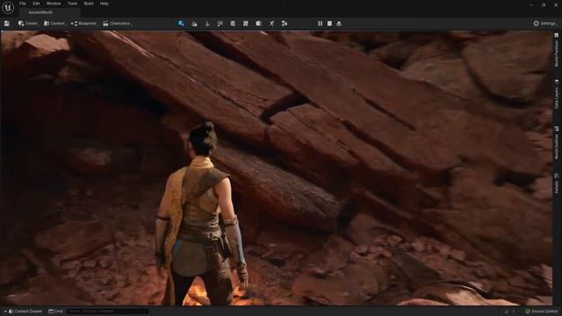
Task: Eject from the player controller
Action: (339, 24)
